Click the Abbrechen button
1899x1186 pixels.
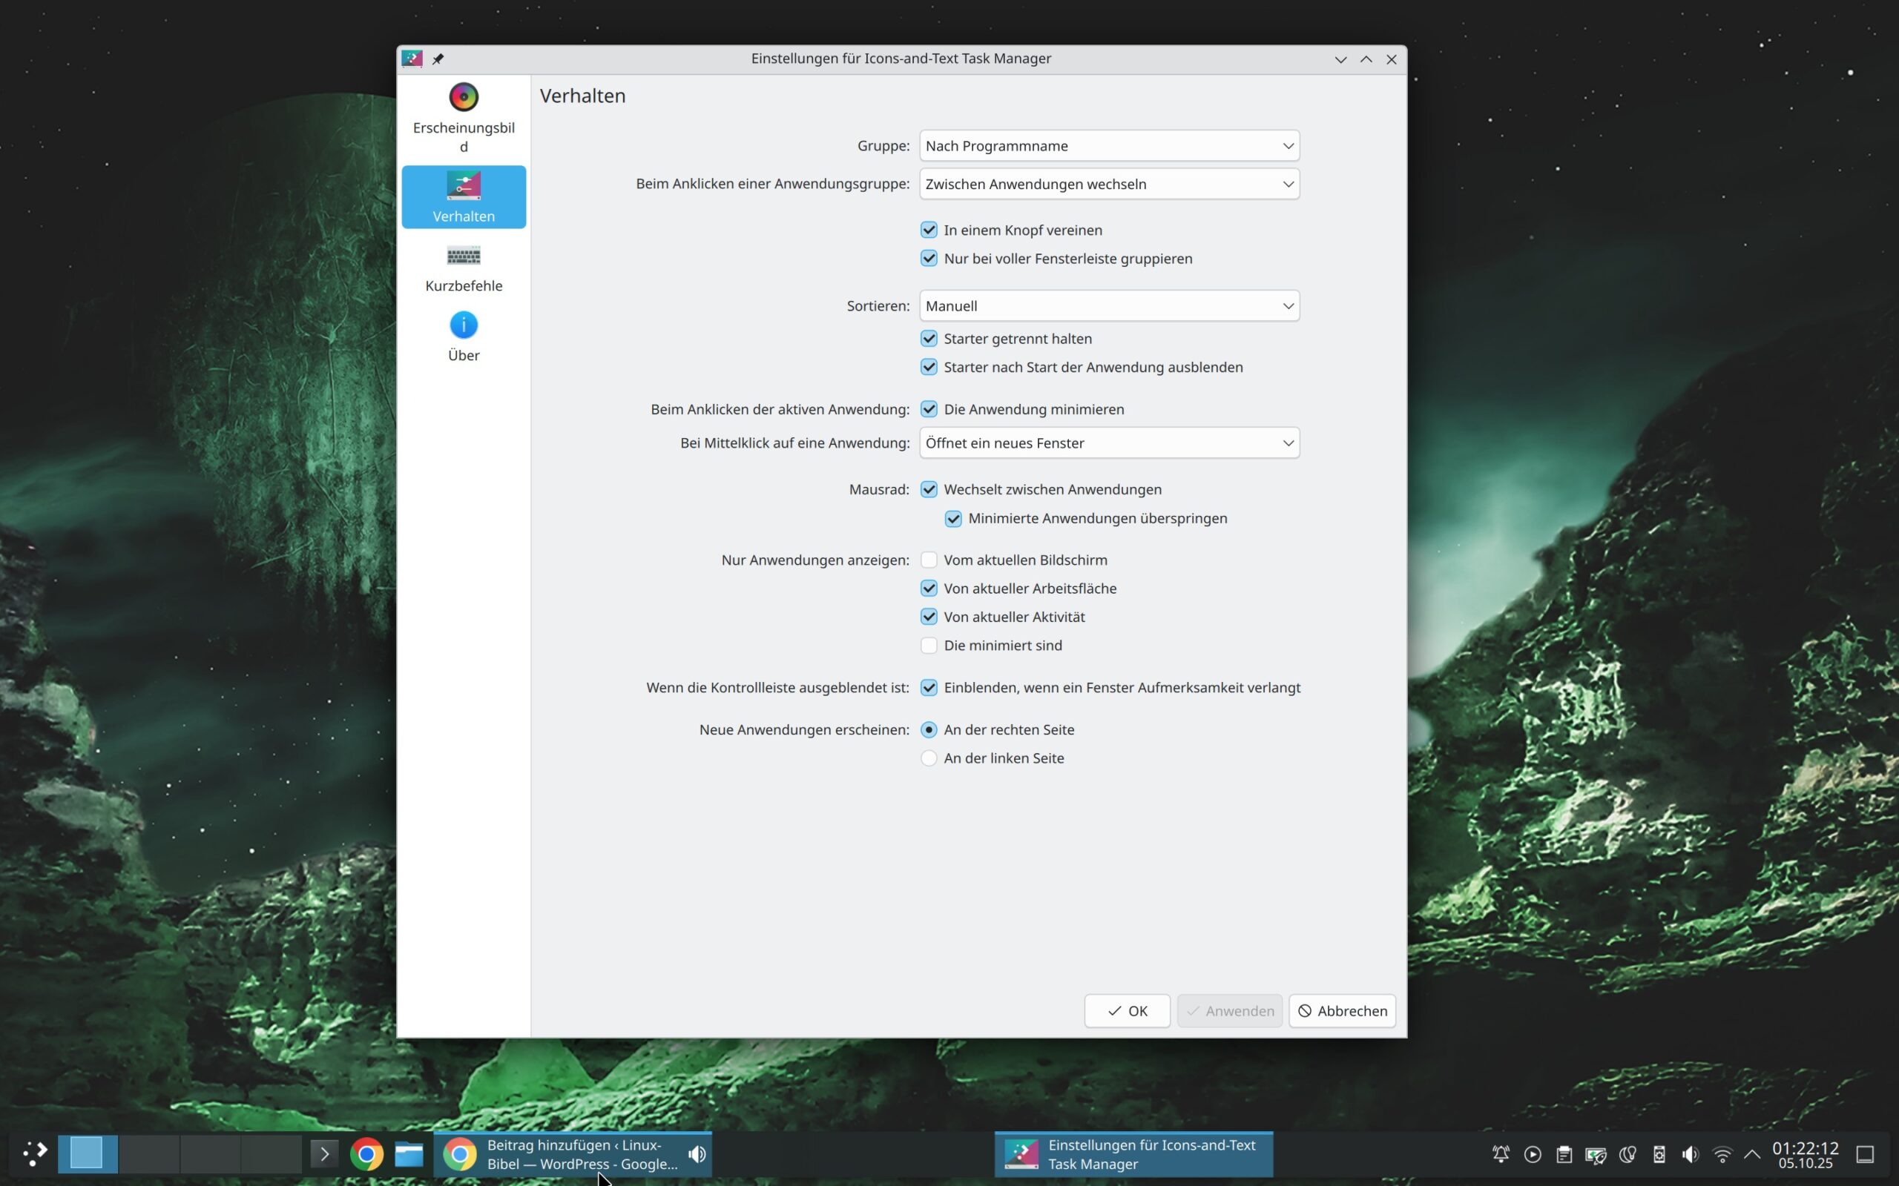[x=1342, y=1011]
